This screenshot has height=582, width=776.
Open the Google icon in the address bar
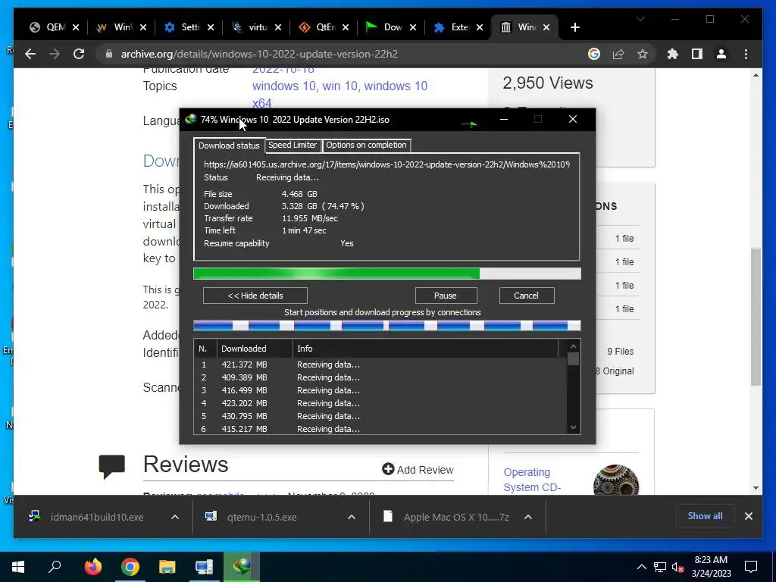tap(594, 54)
